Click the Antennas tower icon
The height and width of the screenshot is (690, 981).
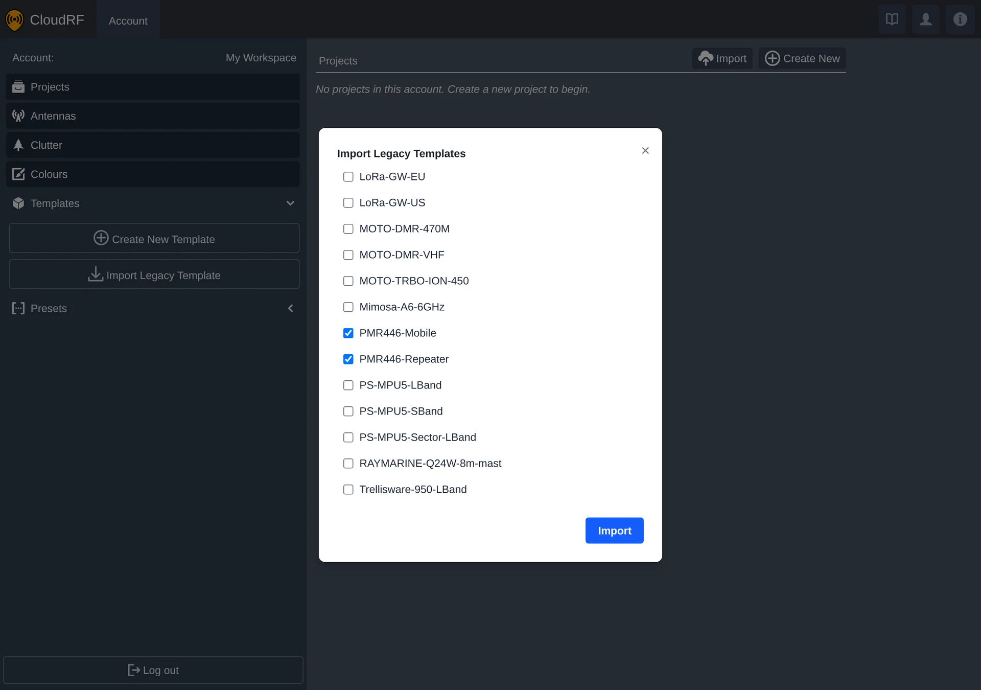point(18,116)
